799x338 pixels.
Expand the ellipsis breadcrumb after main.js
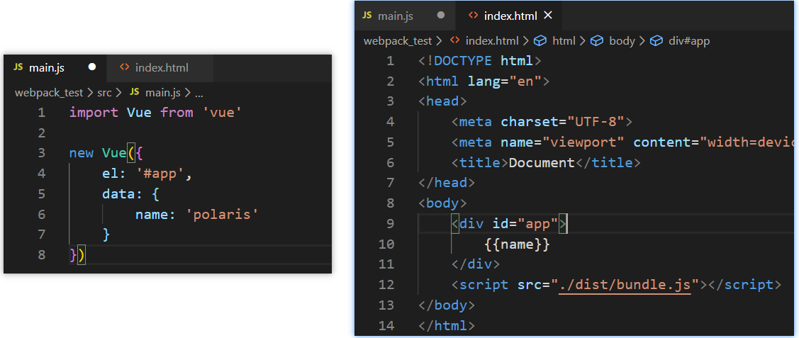coord(199,93)
